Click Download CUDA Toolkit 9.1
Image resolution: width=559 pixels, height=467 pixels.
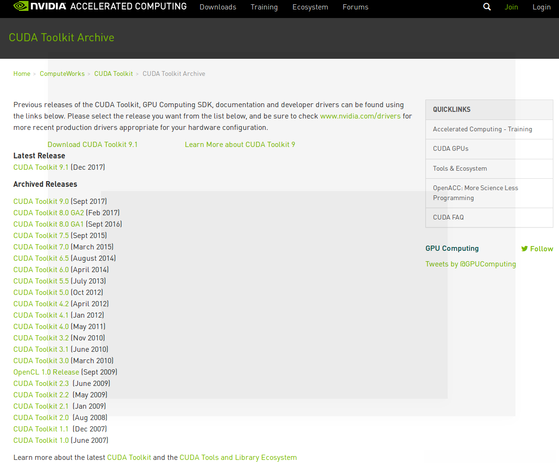[92, 145]
